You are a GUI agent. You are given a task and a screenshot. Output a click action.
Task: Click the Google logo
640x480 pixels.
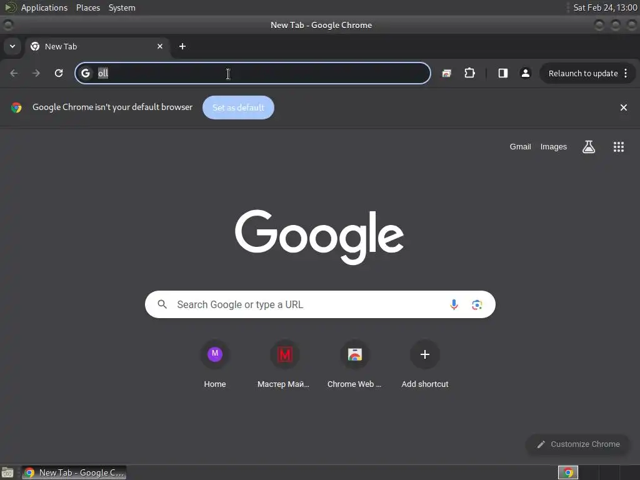(319, 237)
